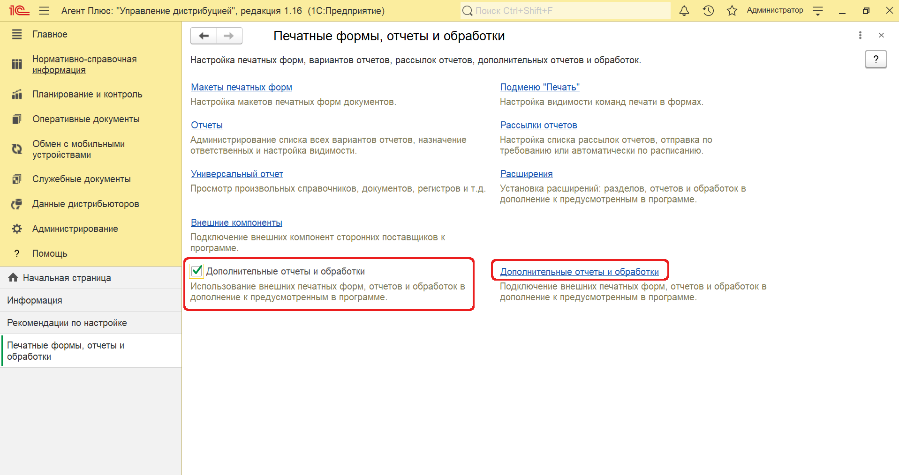The height and width of the screenshot is (475, 899).
Task: Go back with the left arrow button
Action: [204, 36]
